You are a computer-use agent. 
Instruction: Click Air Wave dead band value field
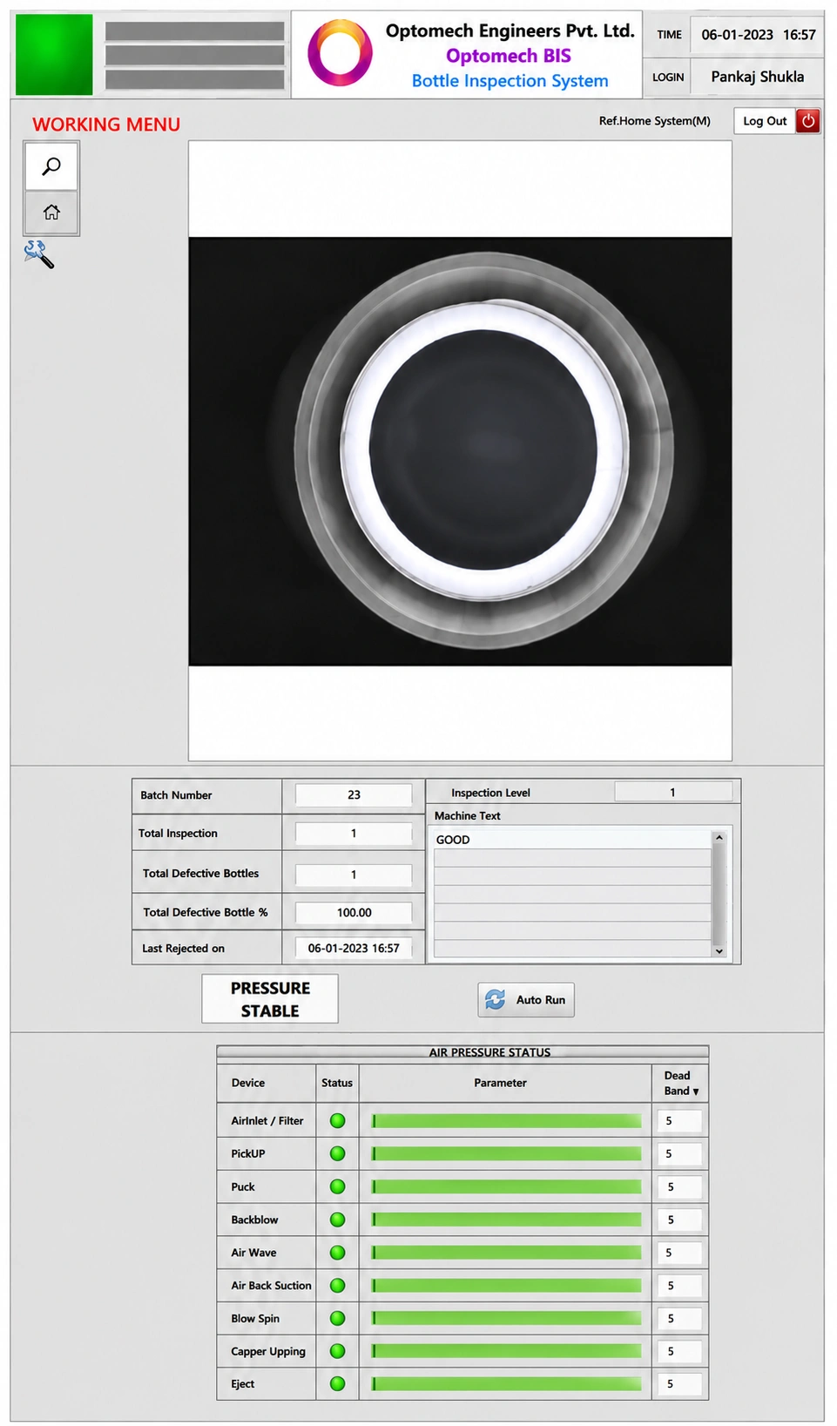(x=679, y=1253)
